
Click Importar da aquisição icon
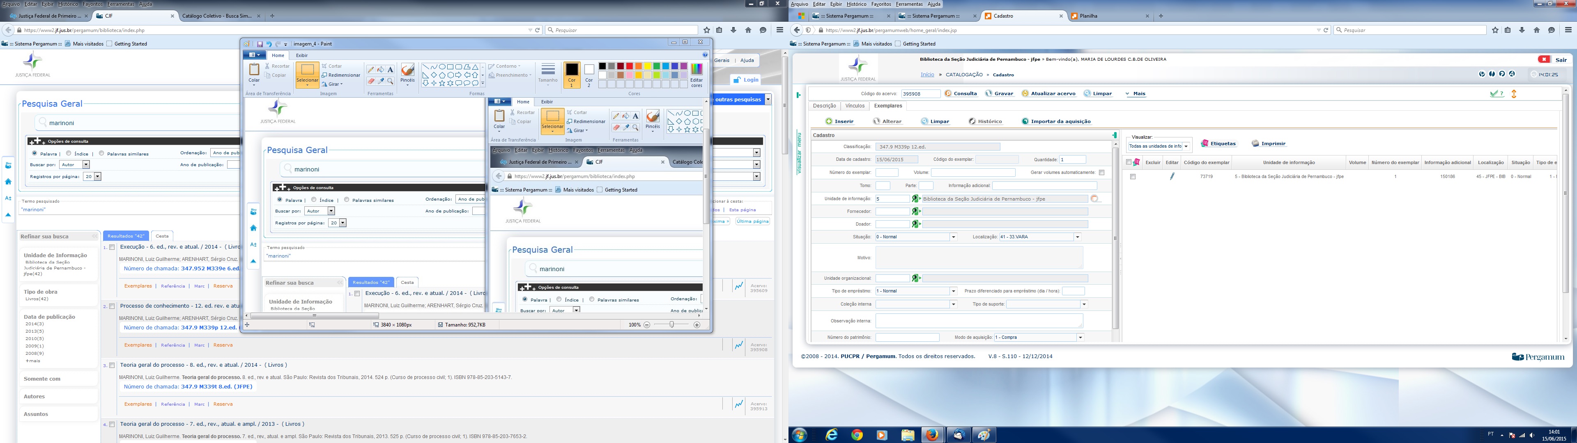[x=1025, y=121]
